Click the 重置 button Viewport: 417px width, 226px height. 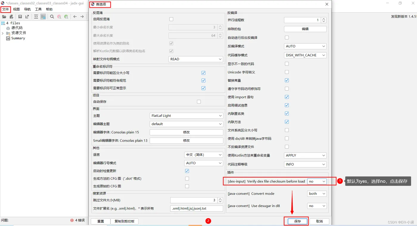pos(101,222)
